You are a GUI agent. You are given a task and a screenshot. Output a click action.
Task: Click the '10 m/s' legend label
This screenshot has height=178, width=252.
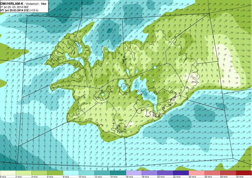(x=82, y=176)
